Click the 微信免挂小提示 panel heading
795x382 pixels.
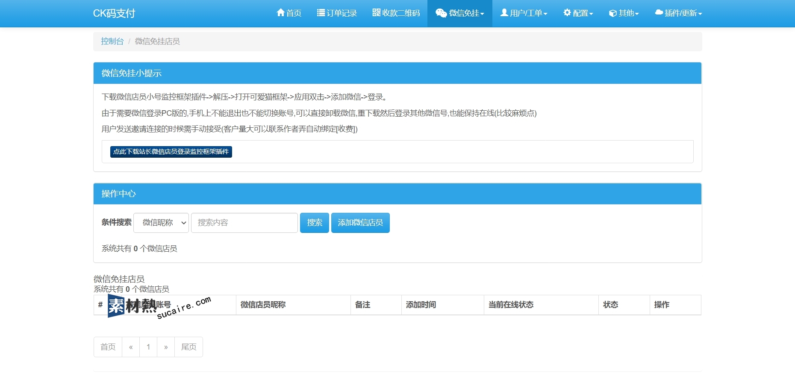pos(397,73)
